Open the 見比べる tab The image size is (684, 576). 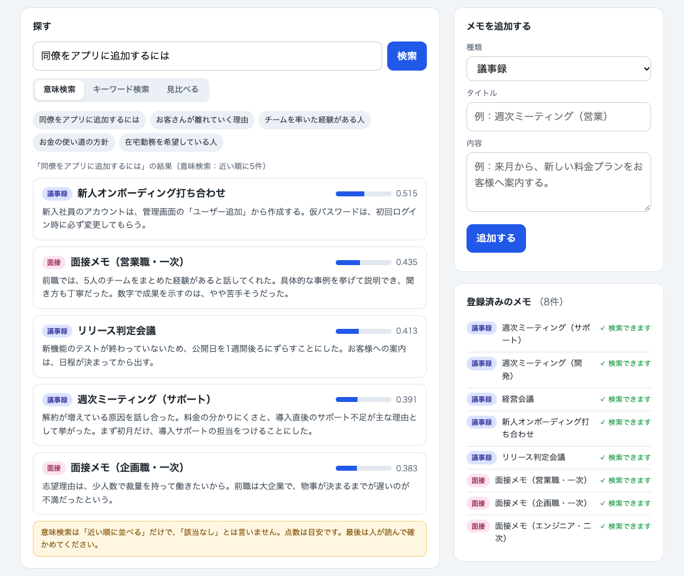[x=182, y=89]
